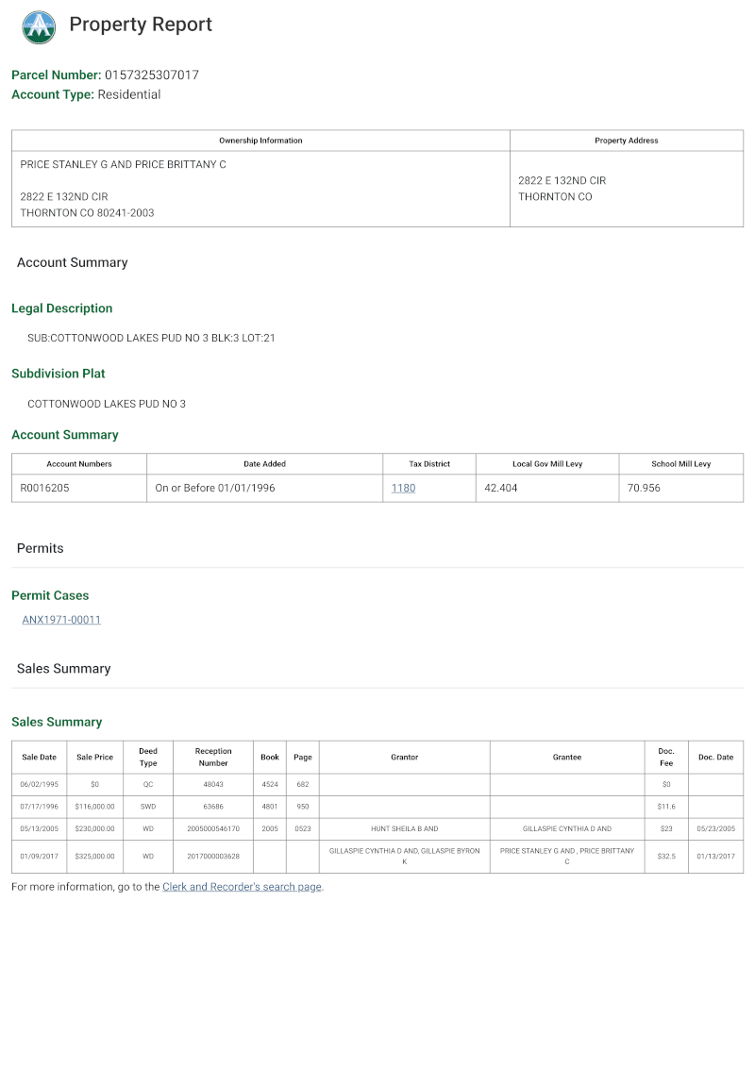Click the Grantee column header

pos(567,758)
